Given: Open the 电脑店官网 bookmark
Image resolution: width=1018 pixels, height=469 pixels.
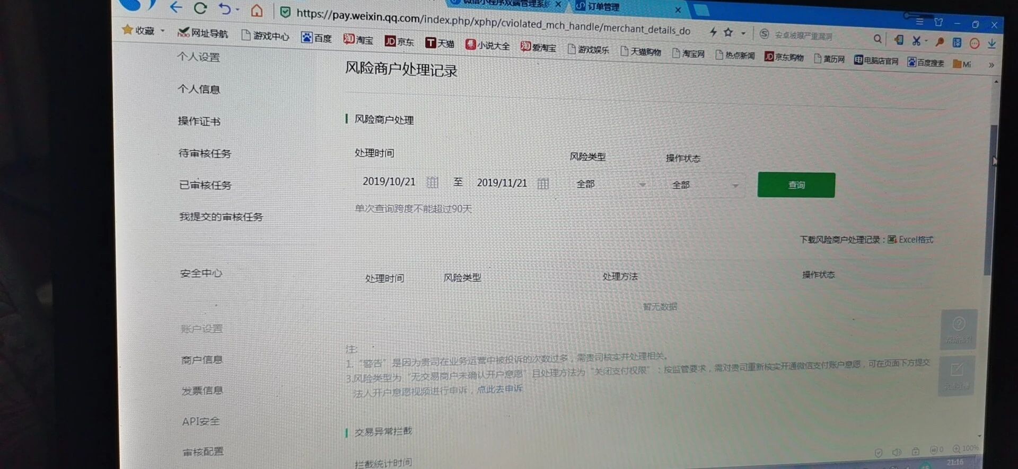Looking at the screenshot, I should click(x=876, y=61).
